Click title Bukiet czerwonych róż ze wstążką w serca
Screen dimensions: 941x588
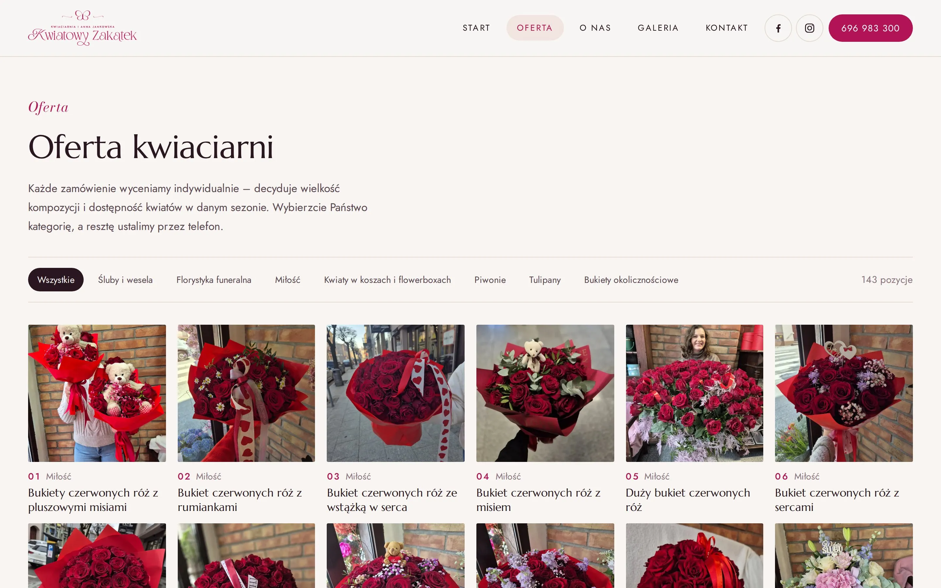392,500
